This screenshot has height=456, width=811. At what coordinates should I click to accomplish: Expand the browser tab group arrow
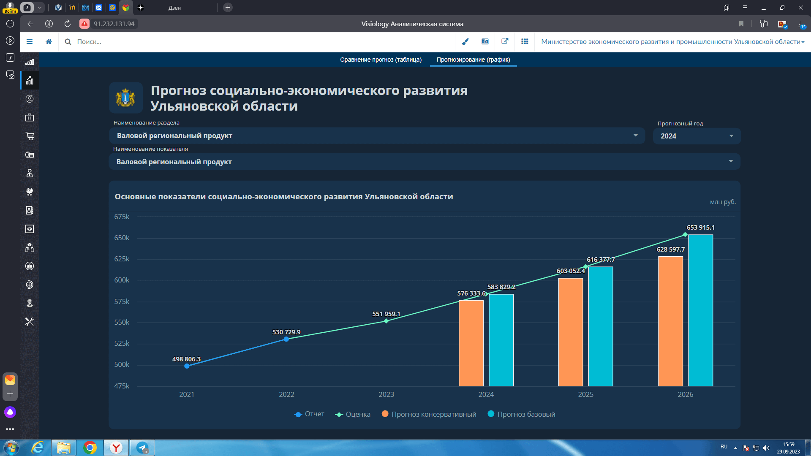[x=40, y=8]
